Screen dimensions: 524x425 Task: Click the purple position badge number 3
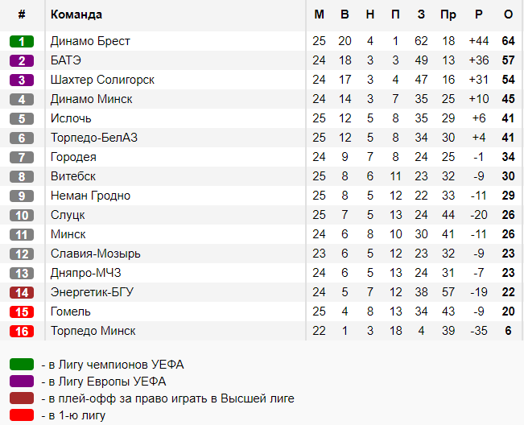pyautogui.click(x=22, y=80)
